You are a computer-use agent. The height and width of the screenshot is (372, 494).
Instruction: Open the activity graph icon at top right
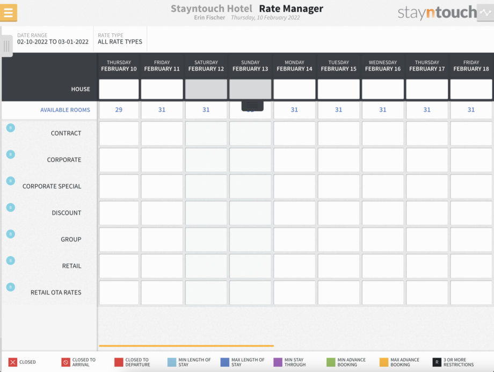pos(485,12)
